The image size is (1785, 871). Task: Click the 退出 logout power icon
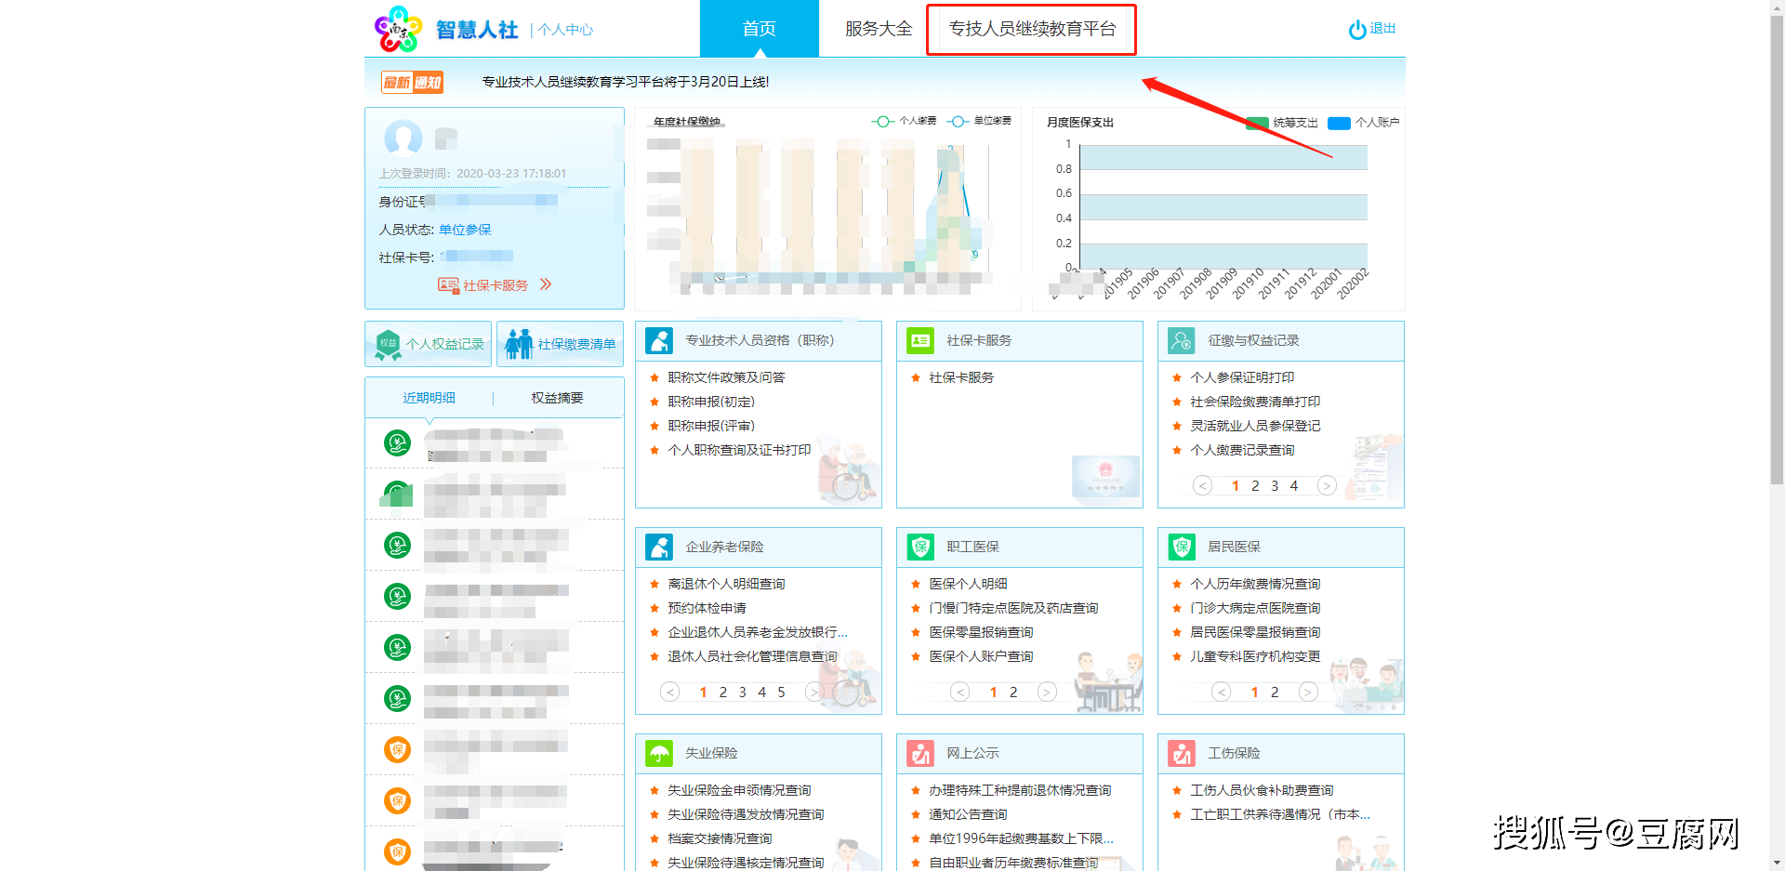(x=1357, y=30)
